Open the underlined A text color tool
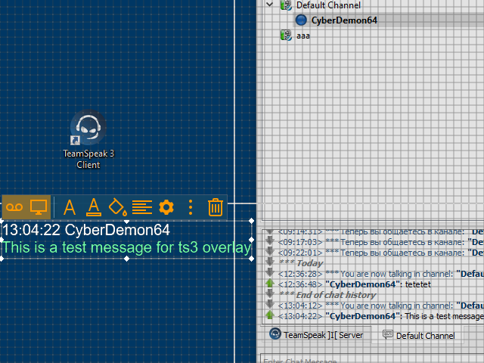The image size is (484, 363). tap(94, 207)
